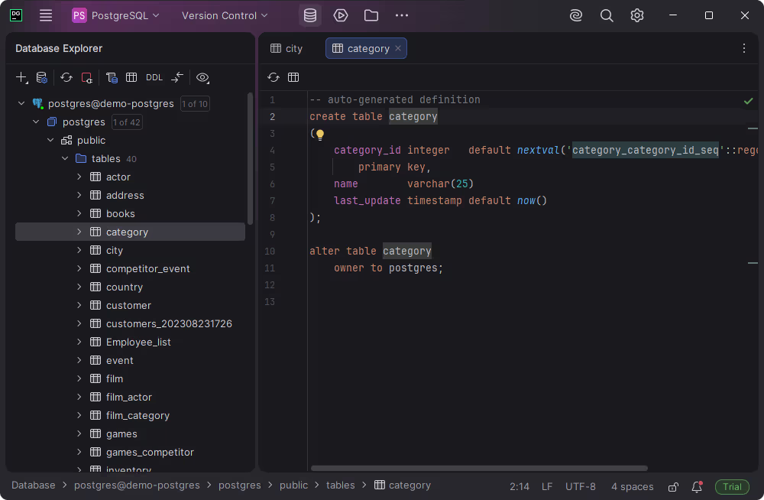Select the country table in the tree
Screen dimensions: 764x500
[x=130, y=287]
